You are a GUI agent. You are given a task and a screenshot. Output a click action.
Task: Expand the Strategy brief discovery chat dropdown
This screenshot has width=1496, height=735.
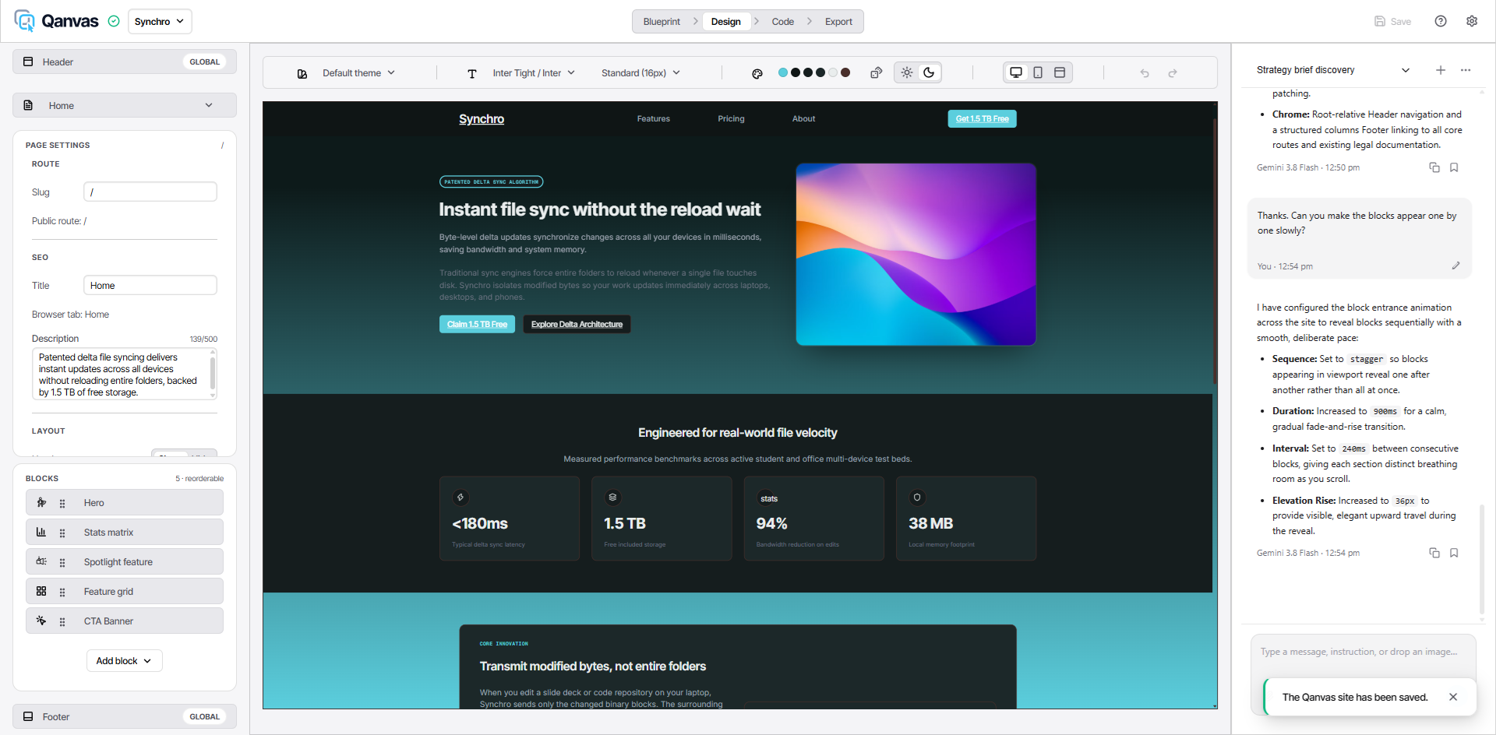pos(1333,70)
